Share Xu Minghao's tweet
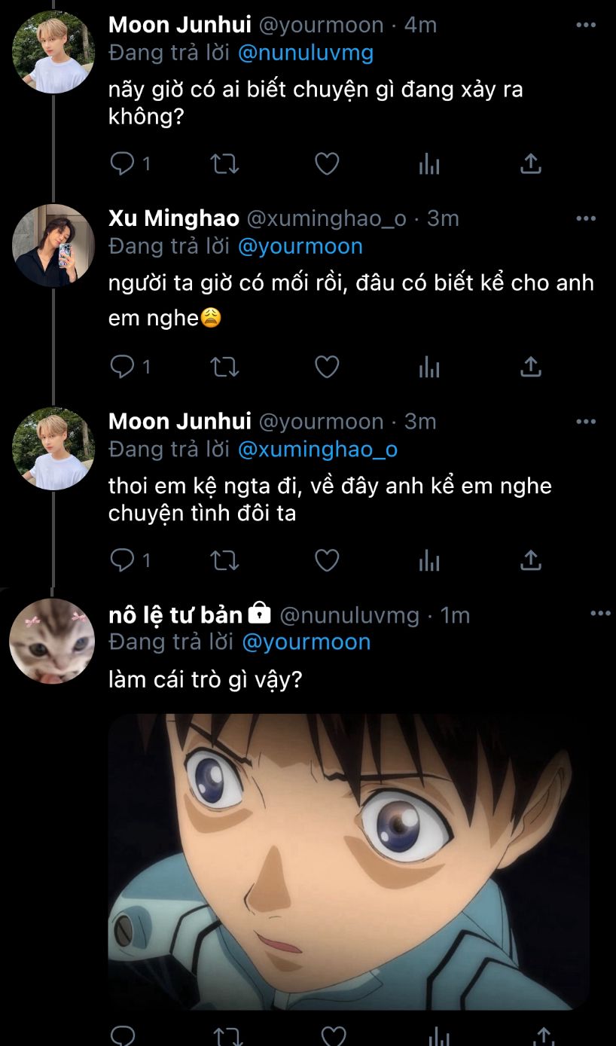Viewport: 616px width, 1046px height. [x=531, y=367]
